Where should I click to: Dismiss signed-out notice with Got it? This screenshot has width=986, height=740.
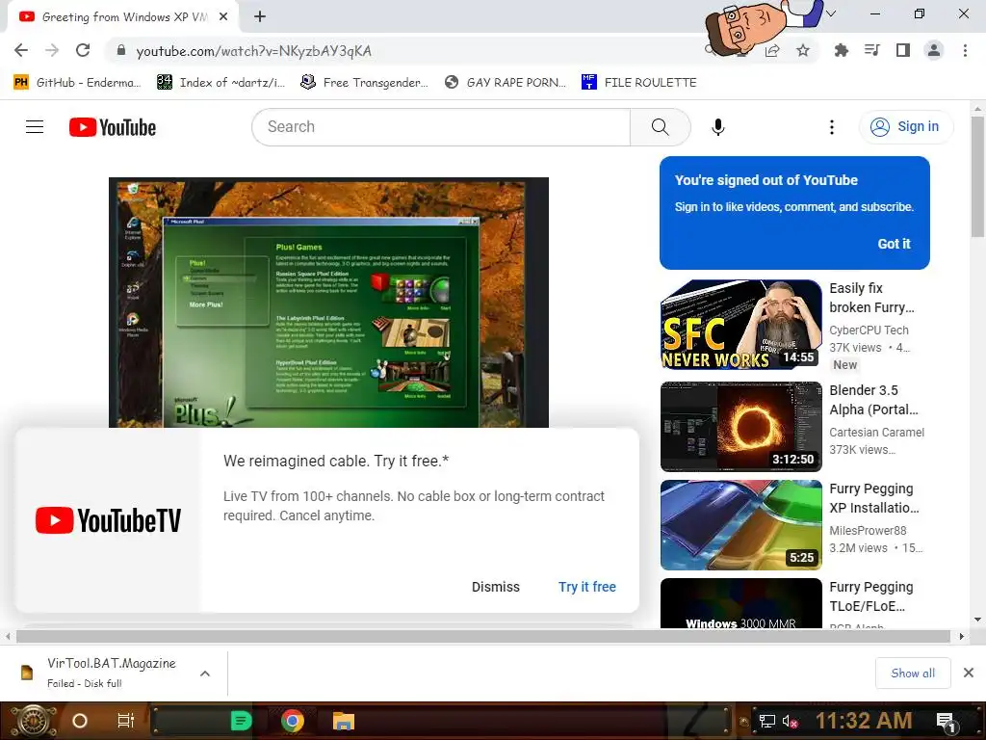[x=894, y=244]
